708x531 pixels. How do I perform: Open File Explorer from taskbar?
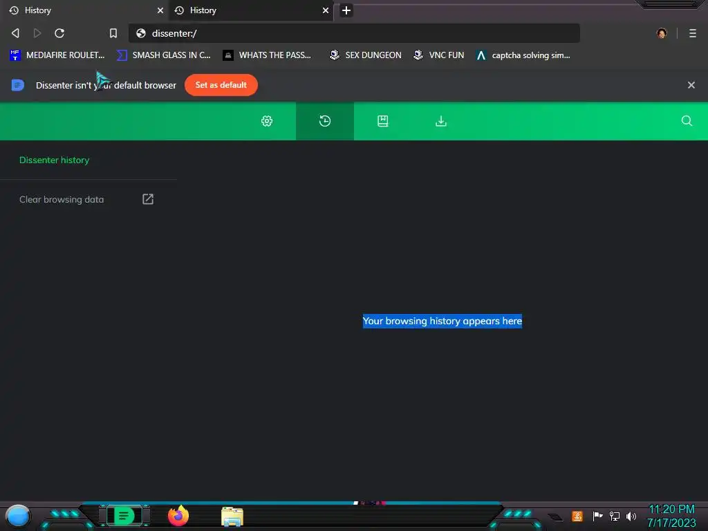(x=232, y=516)
